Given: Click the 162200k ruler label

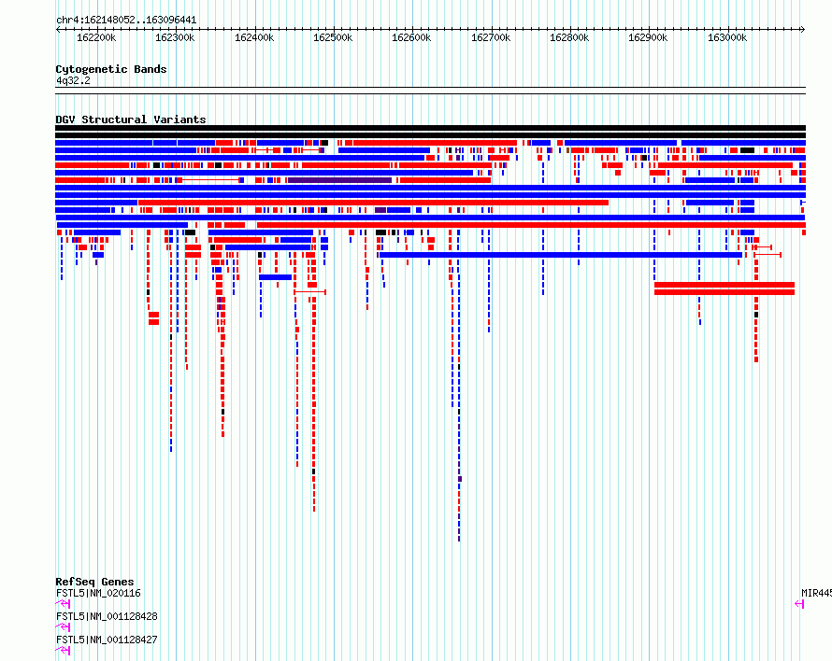Looking at the screenshot, I should [96, 37].
